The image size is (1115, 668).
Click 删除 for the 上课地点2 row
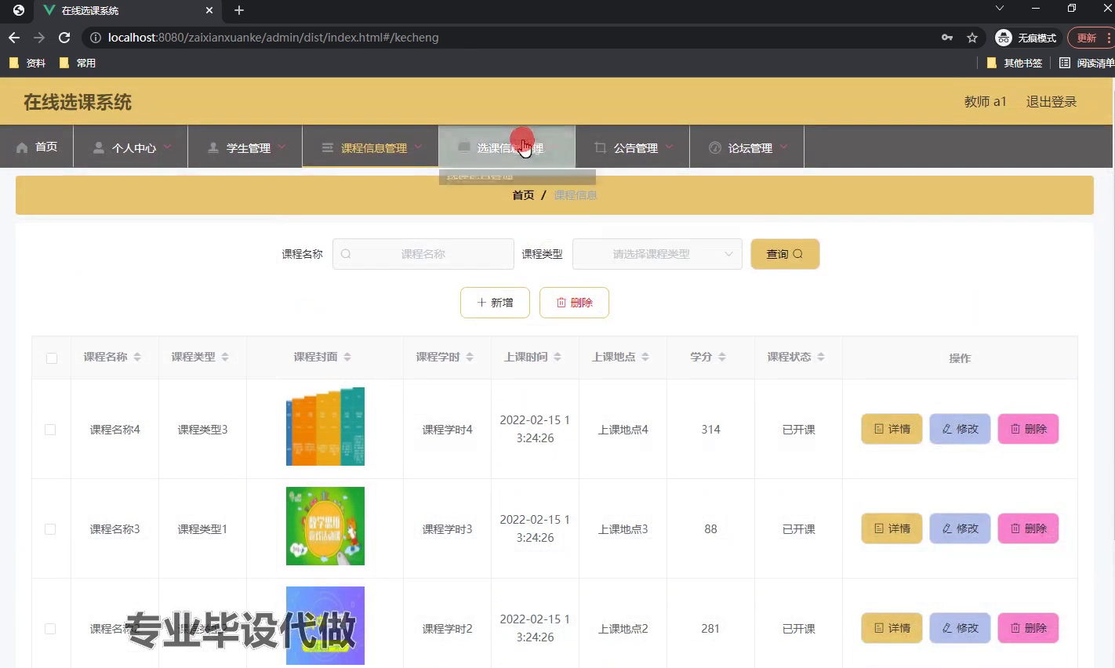coord(1029,628)
